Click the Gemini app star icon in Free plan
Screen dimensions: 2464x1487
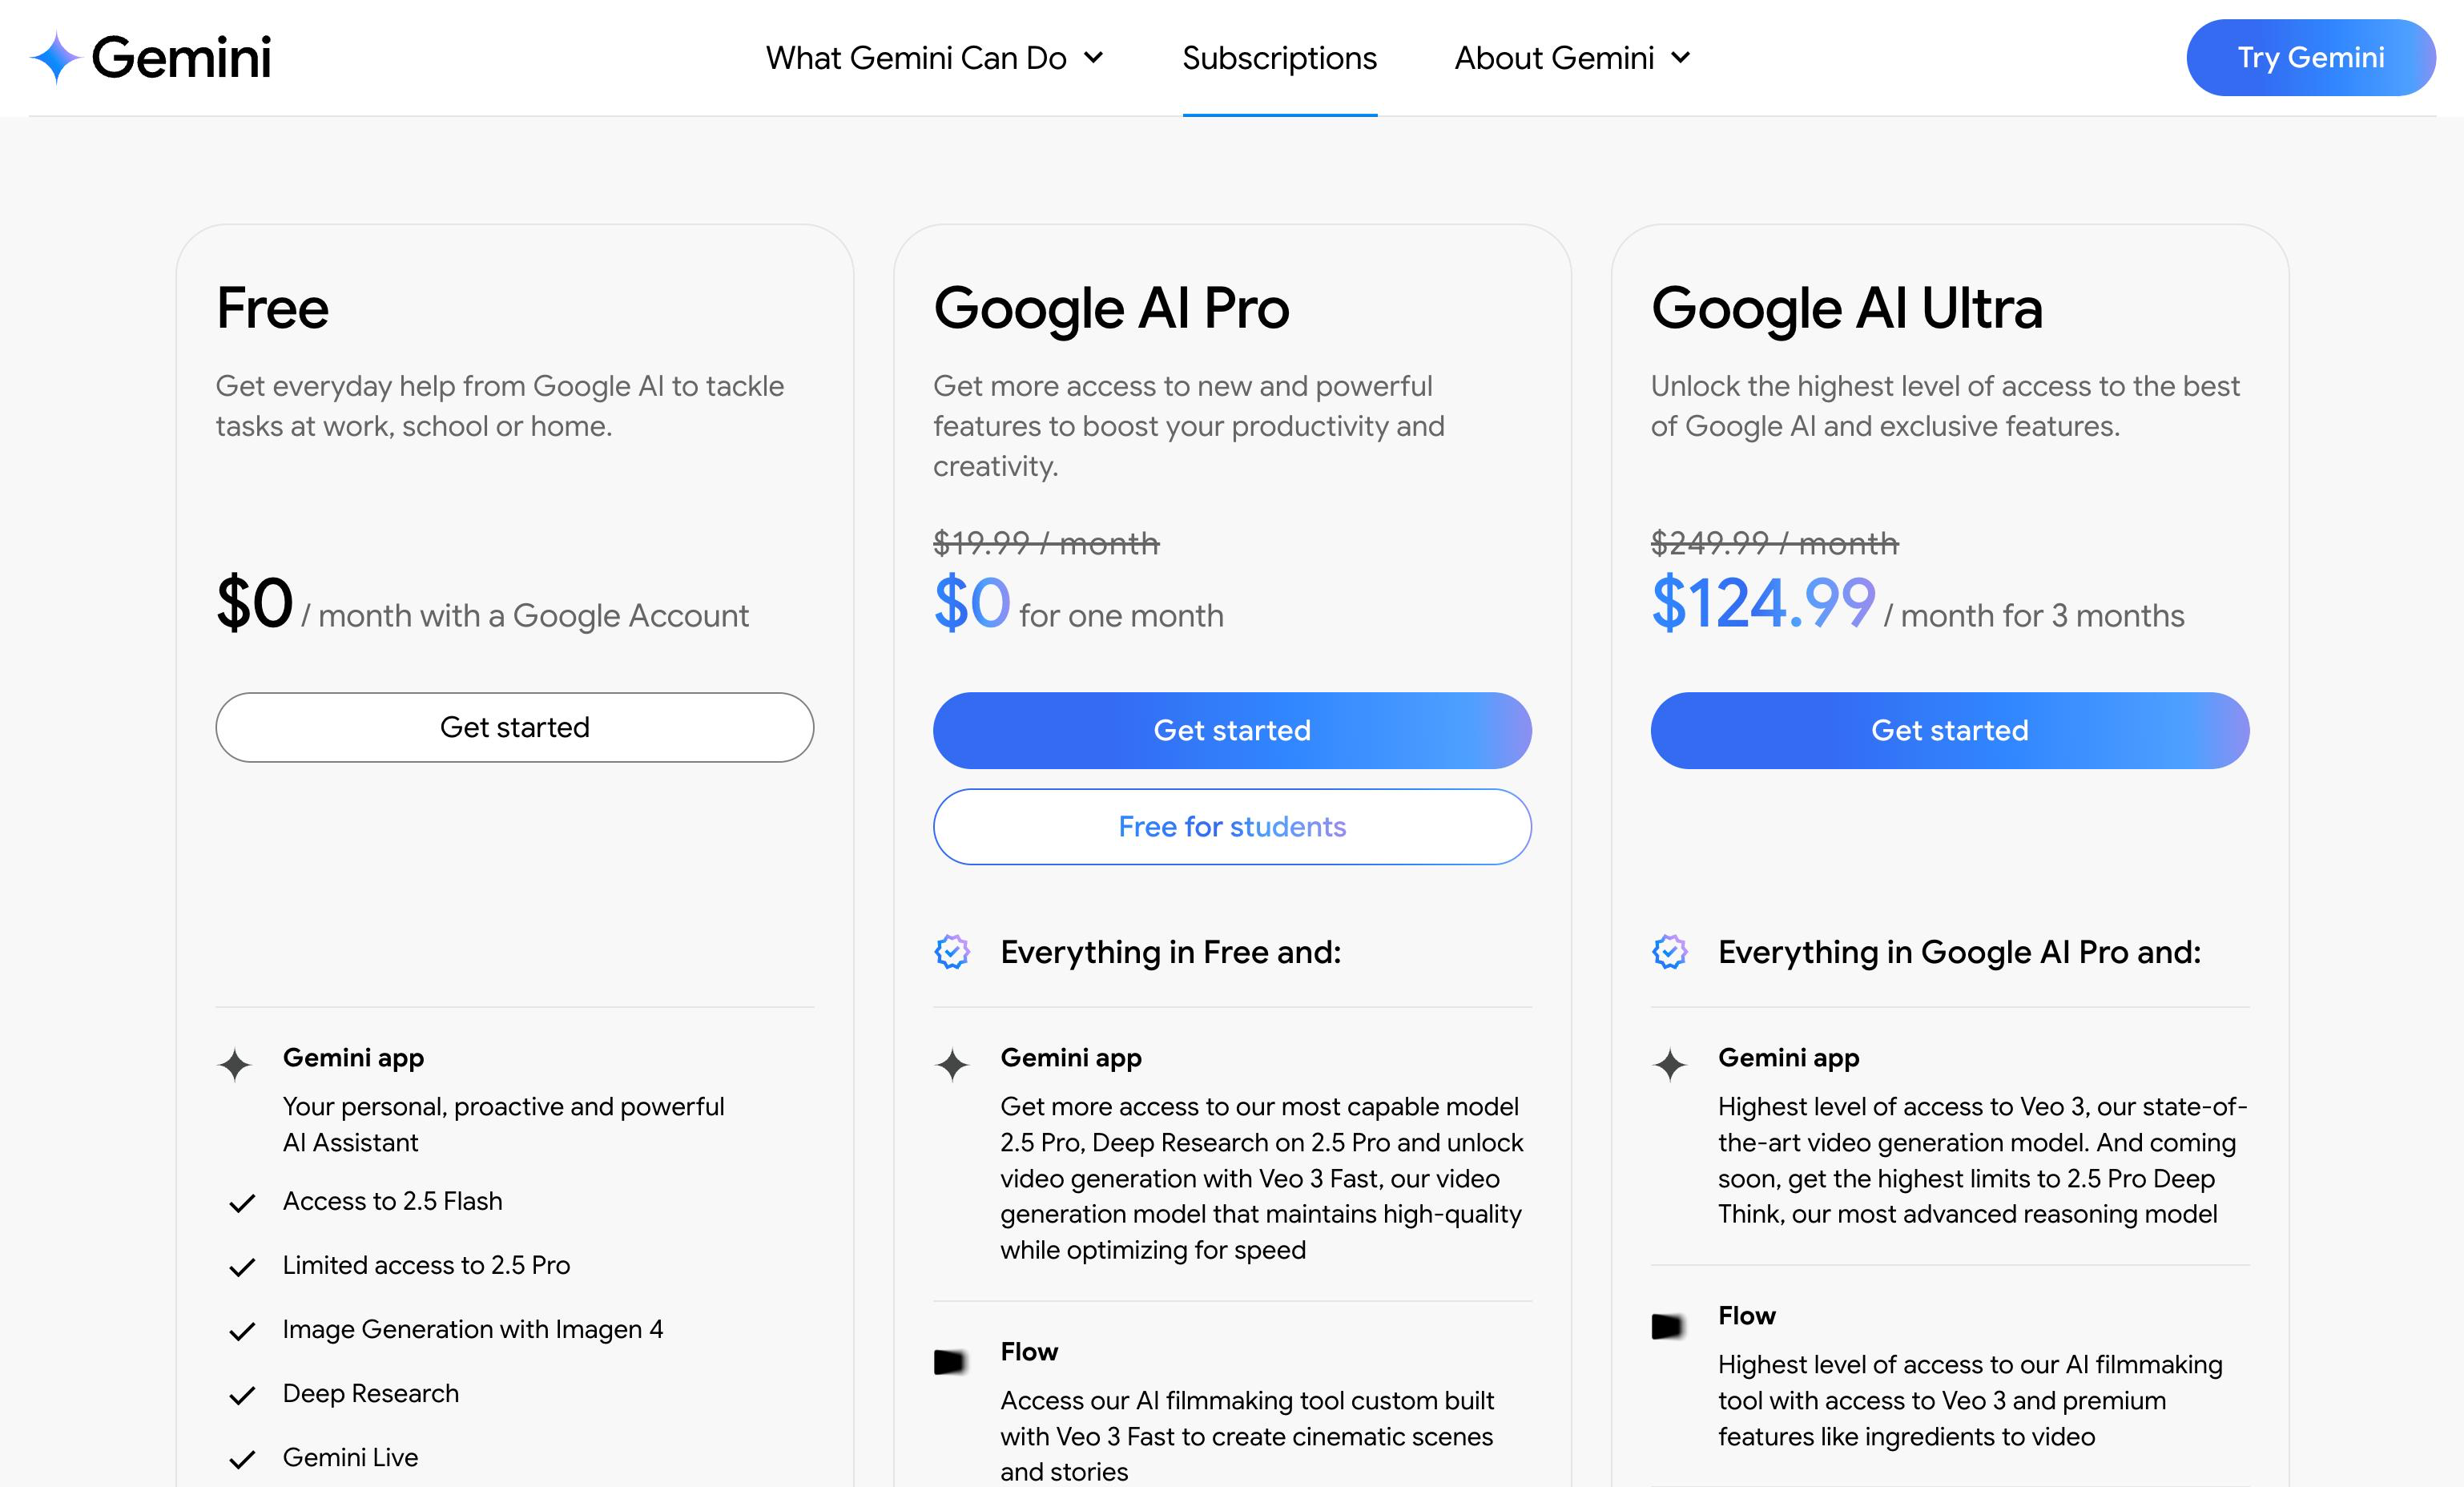point(235,1065)
